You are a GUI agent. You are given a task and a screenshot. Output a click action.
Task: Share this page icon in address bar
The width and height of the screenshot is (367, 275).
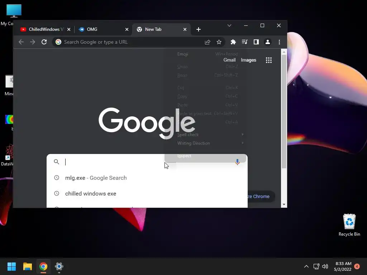click(208, 42)
